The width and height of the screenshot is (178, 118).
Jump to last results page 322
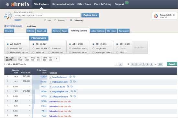[x=160, y=64]
